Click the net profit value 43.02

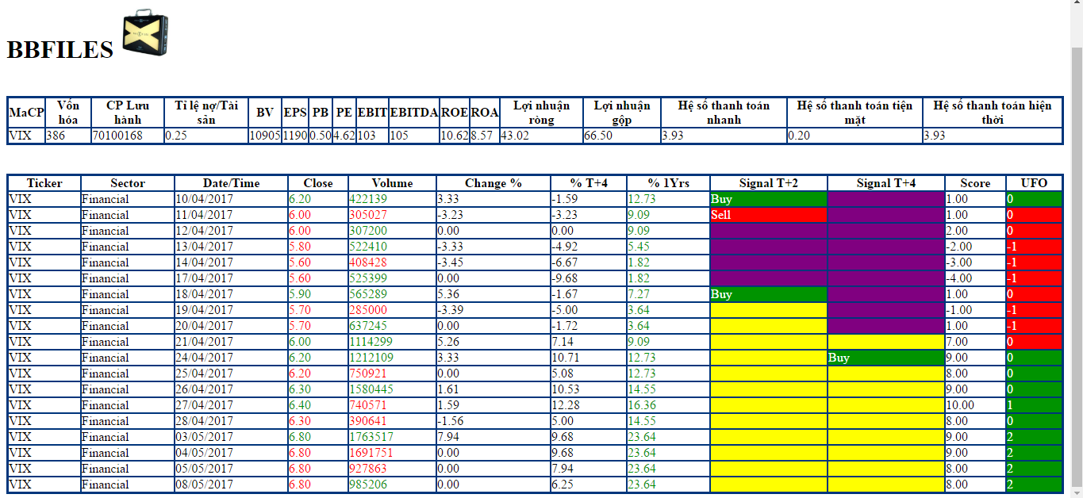[x=515, y=136]
